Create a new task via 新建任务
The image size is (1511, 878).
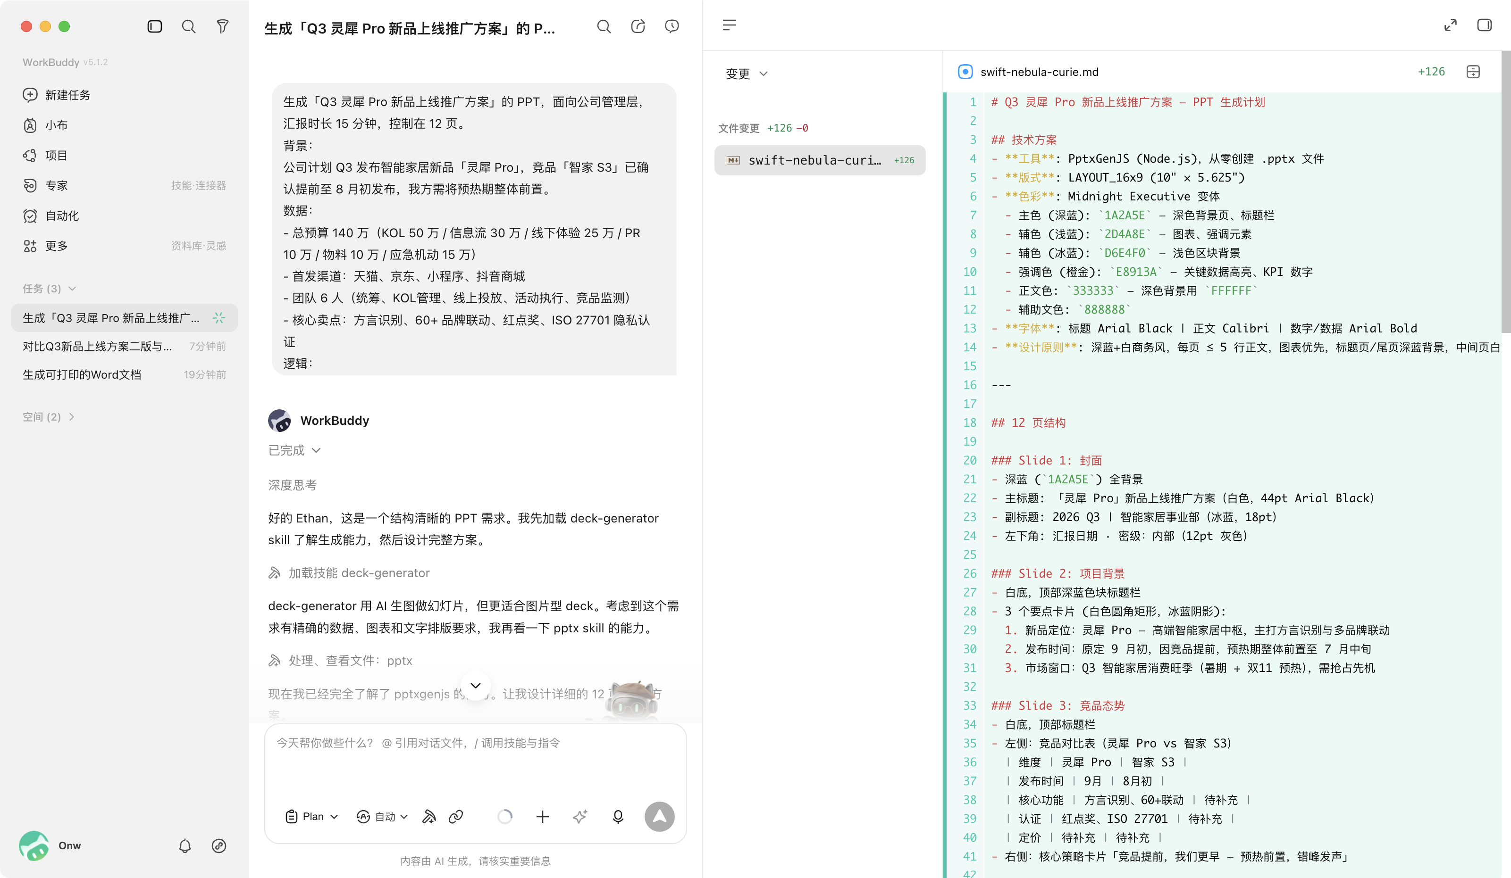pos(125,95)
